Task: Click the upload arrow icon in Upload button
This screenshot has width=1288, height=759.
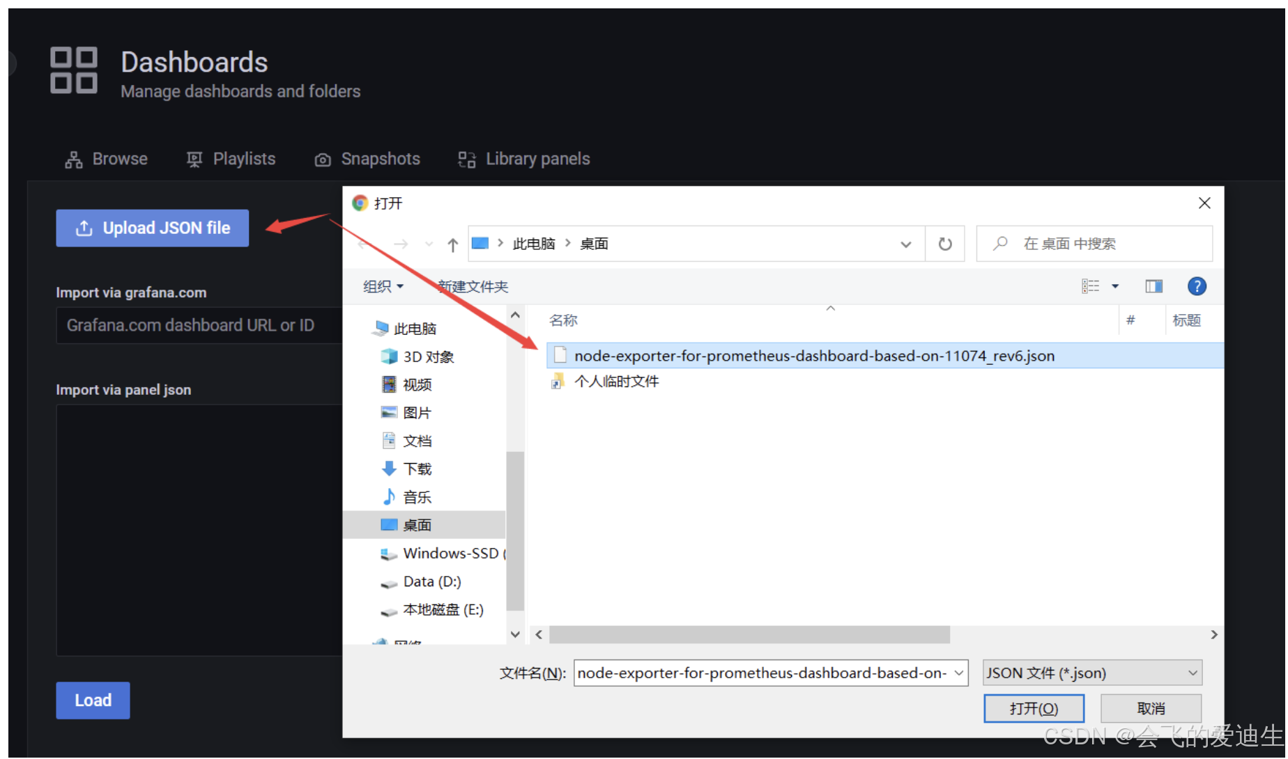Action: (84, 228)
